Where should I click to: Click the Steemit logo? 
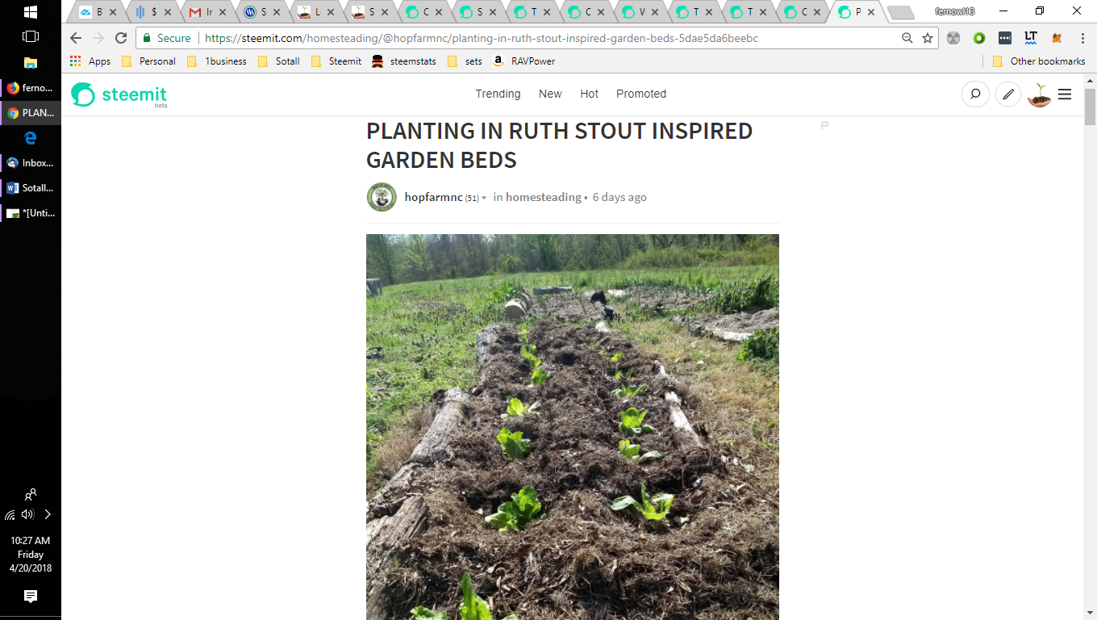pyautogui.click(x=119, y=94)
